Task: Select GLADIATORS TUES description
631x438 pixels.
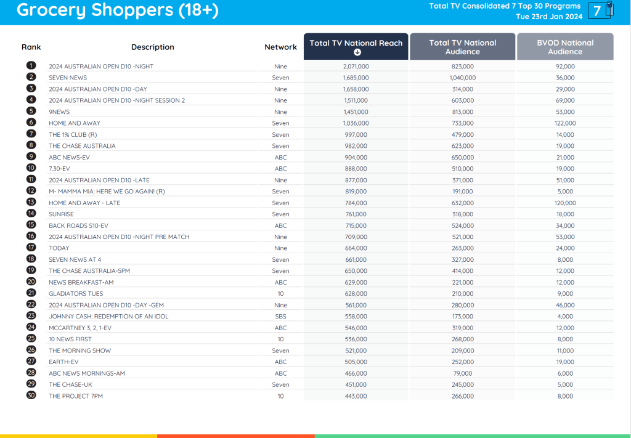Action: tap(76, 294)
